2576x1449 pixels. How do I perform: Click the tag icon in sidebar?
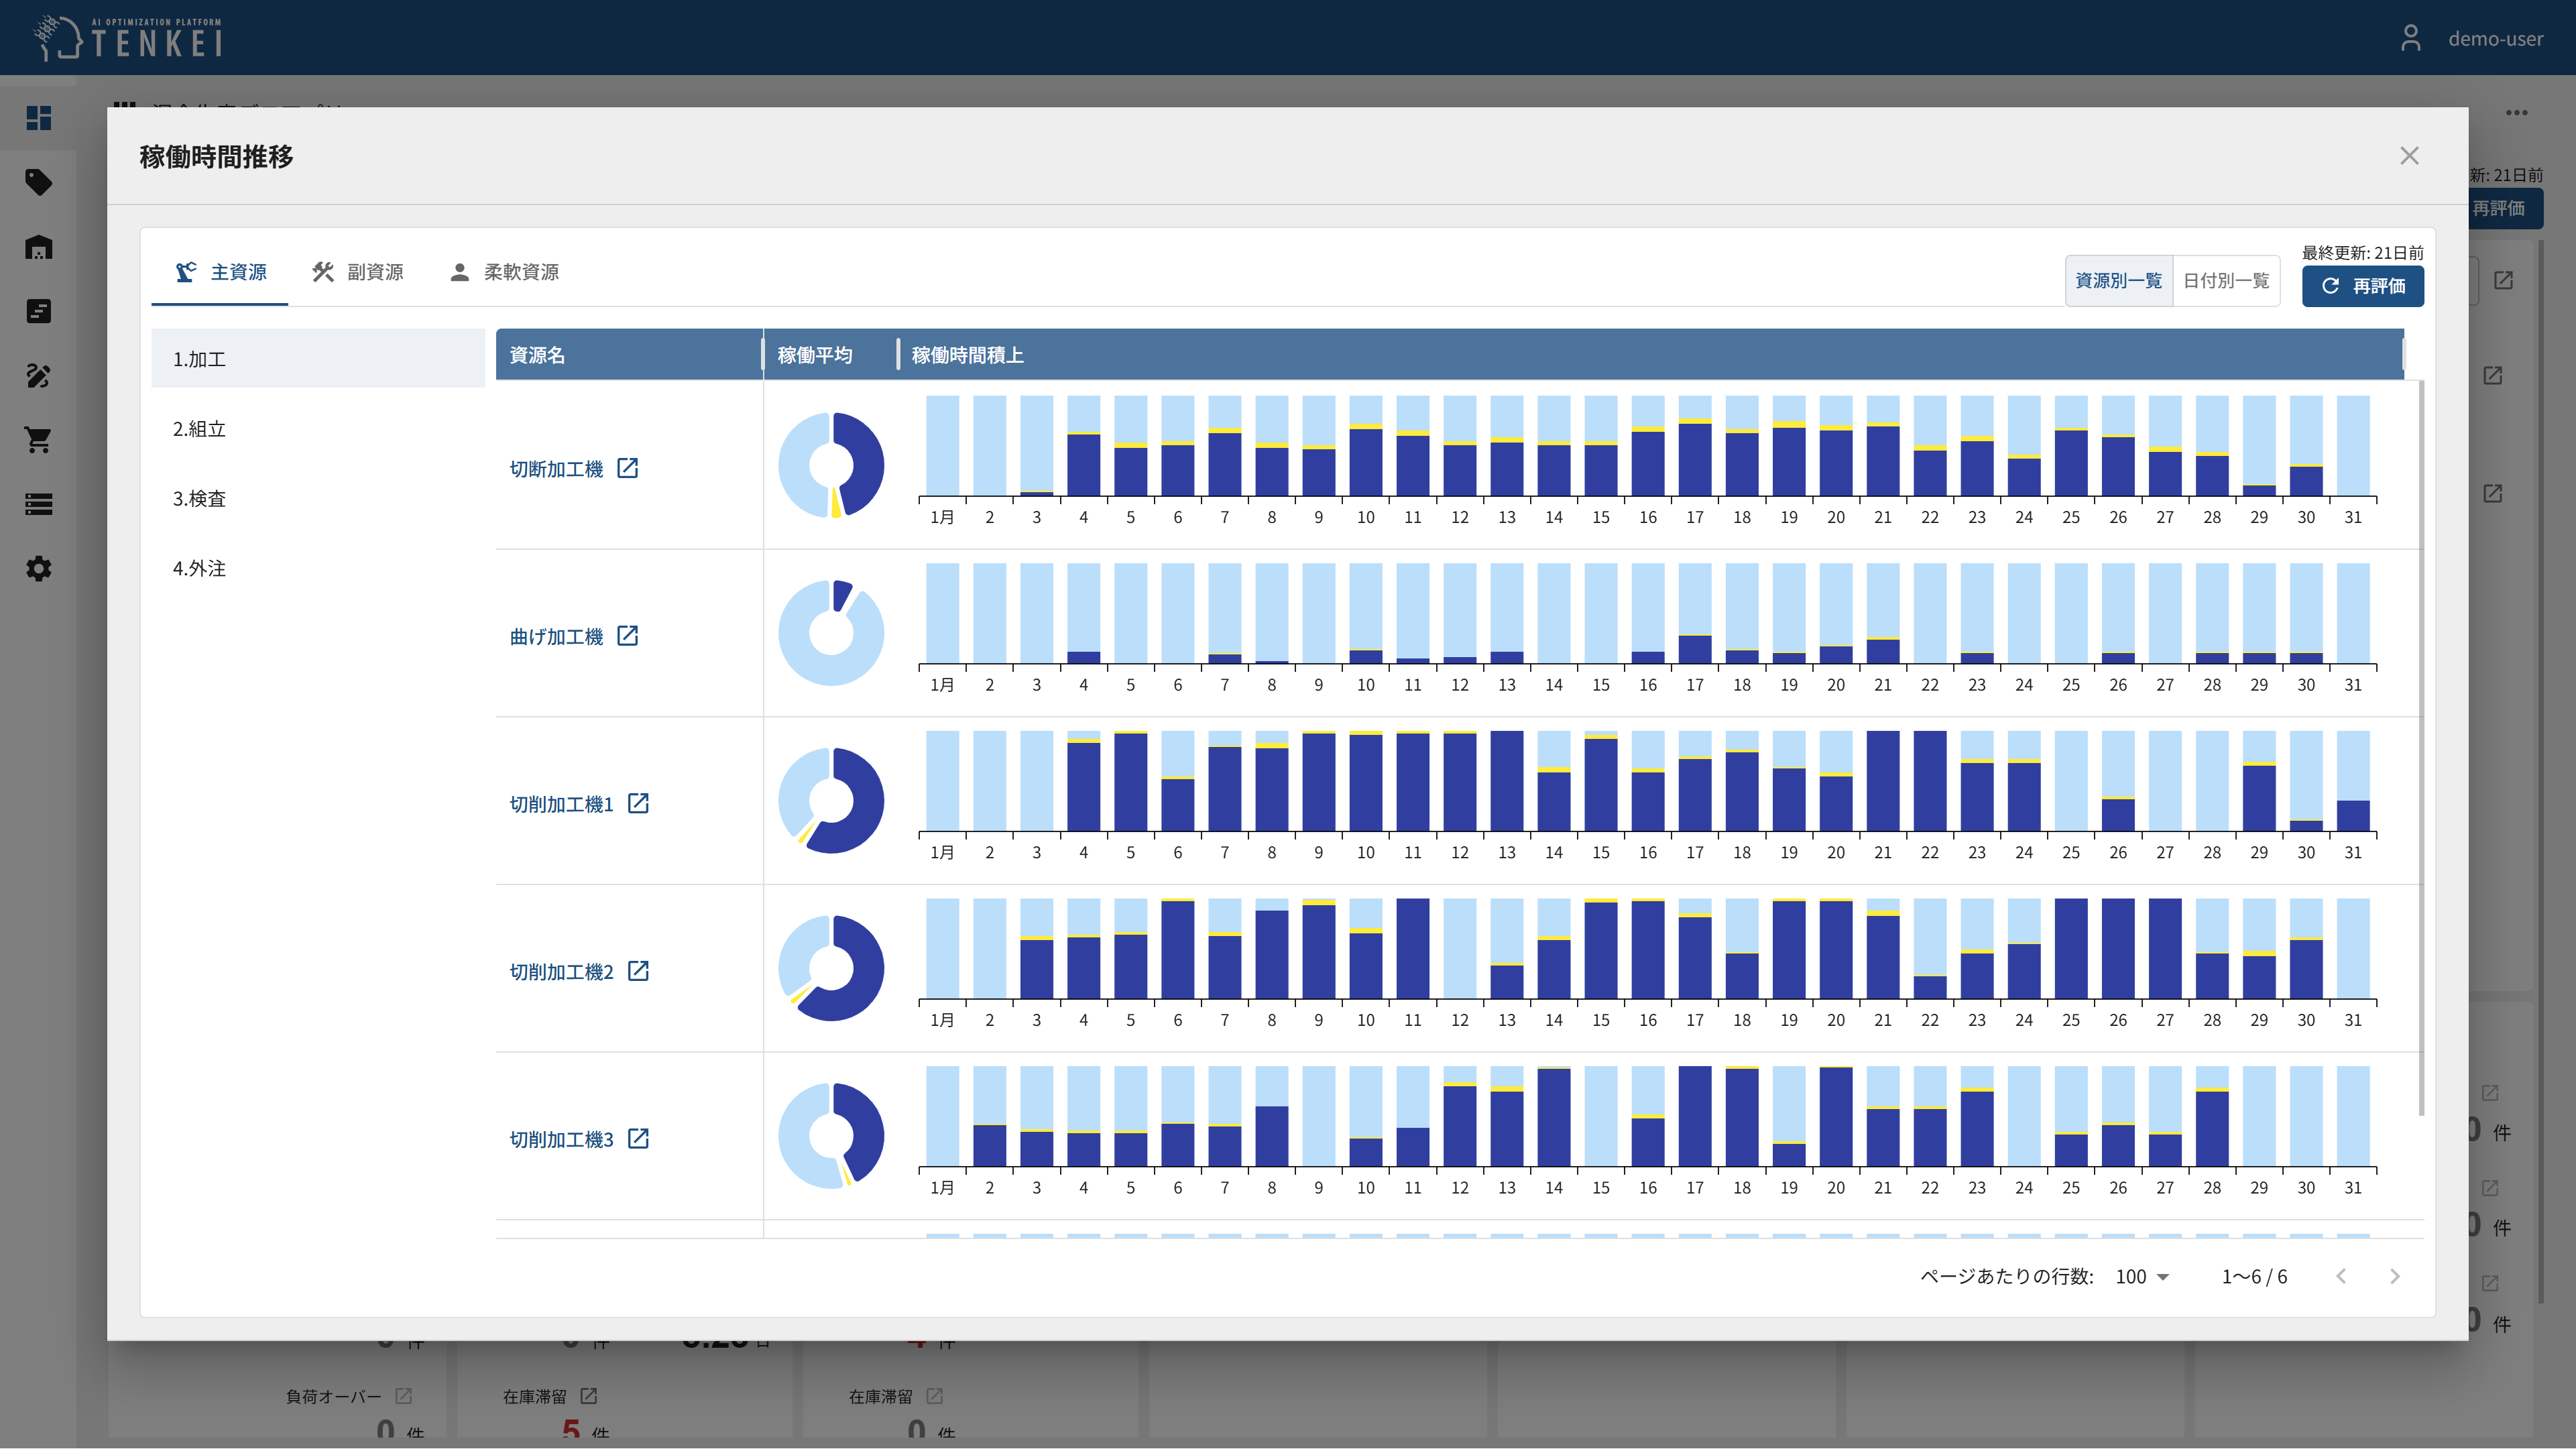pos(38,182)
